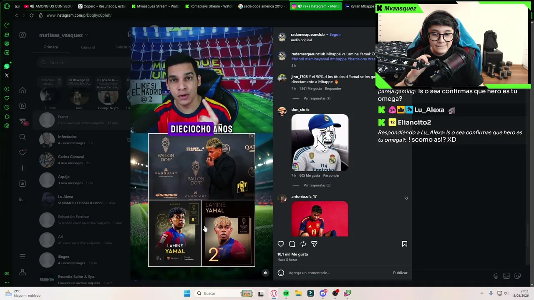Viewport: 534px width, 300px height.
Task: Focus the Agrega un comentario field
Action: tap(339, 273)
